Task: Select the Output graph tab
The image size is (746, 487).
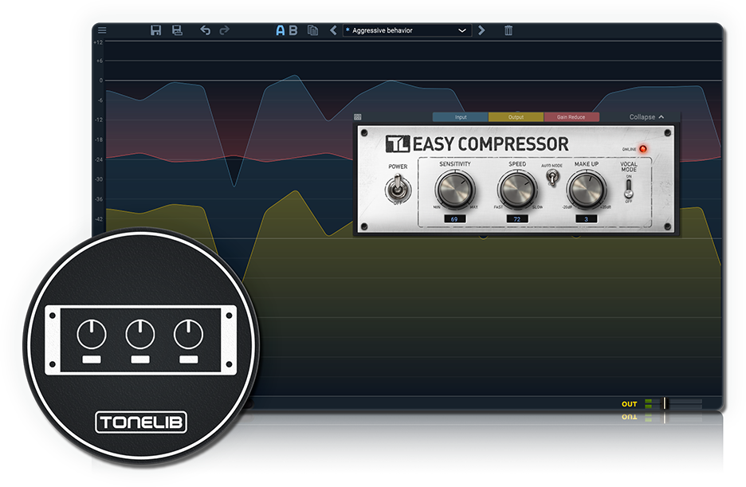Action: (516, 117)
